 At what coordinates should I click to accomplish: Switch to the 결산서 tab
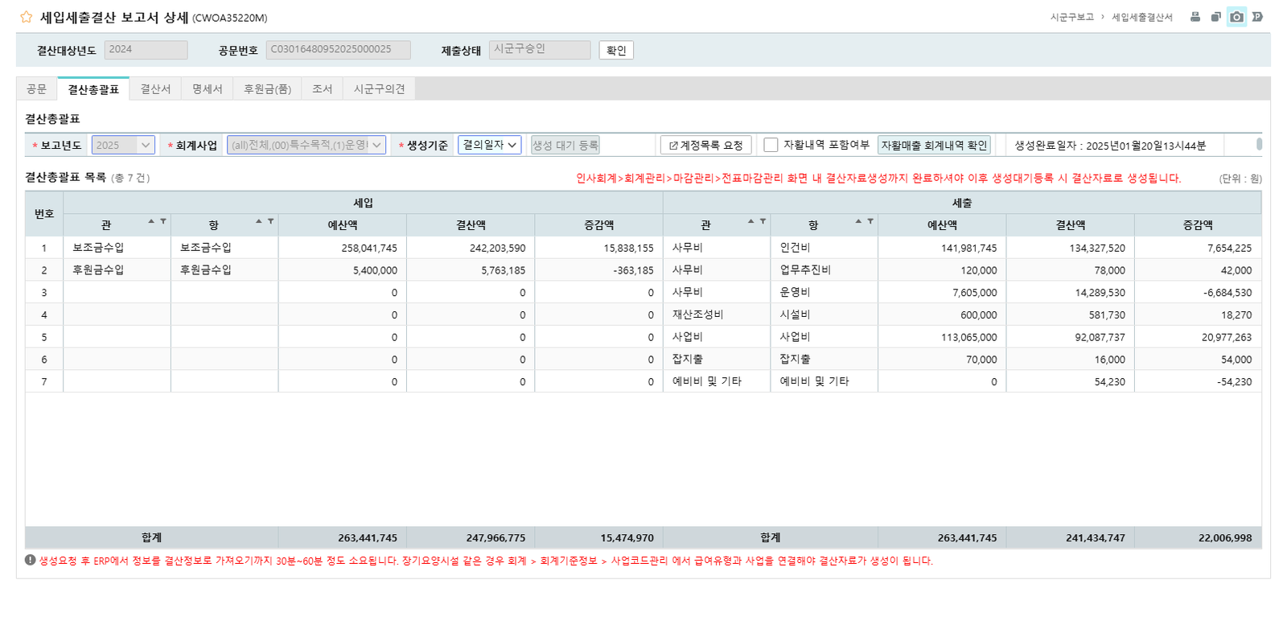155,89
